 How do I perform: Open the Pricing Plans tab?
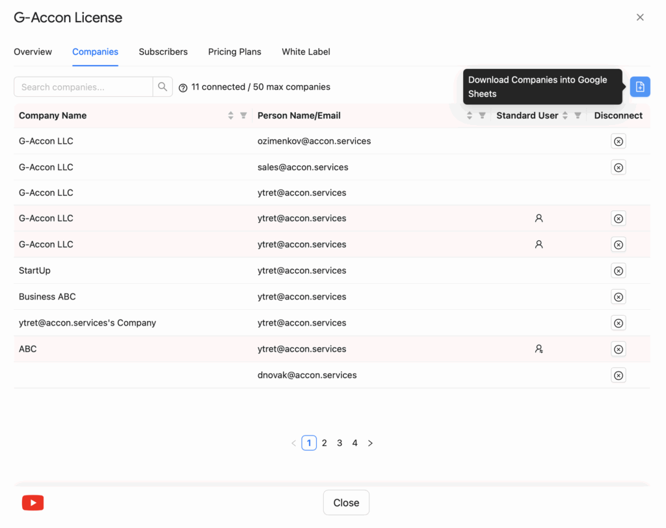234,52
